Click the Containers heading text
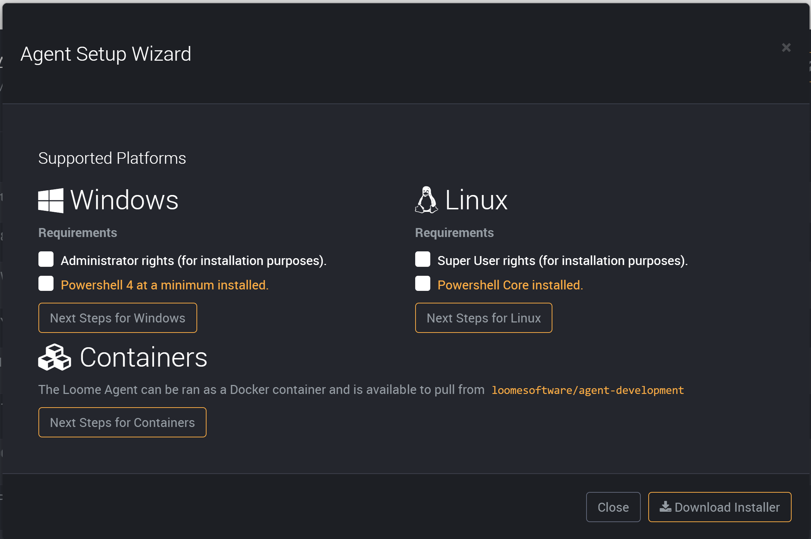 (144, 358)
